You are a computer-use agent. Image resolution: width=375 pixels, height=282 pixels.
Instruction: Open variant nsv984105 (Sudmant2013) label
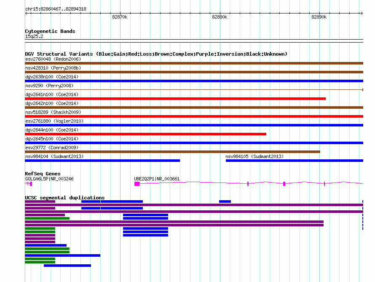pos(254,156)
